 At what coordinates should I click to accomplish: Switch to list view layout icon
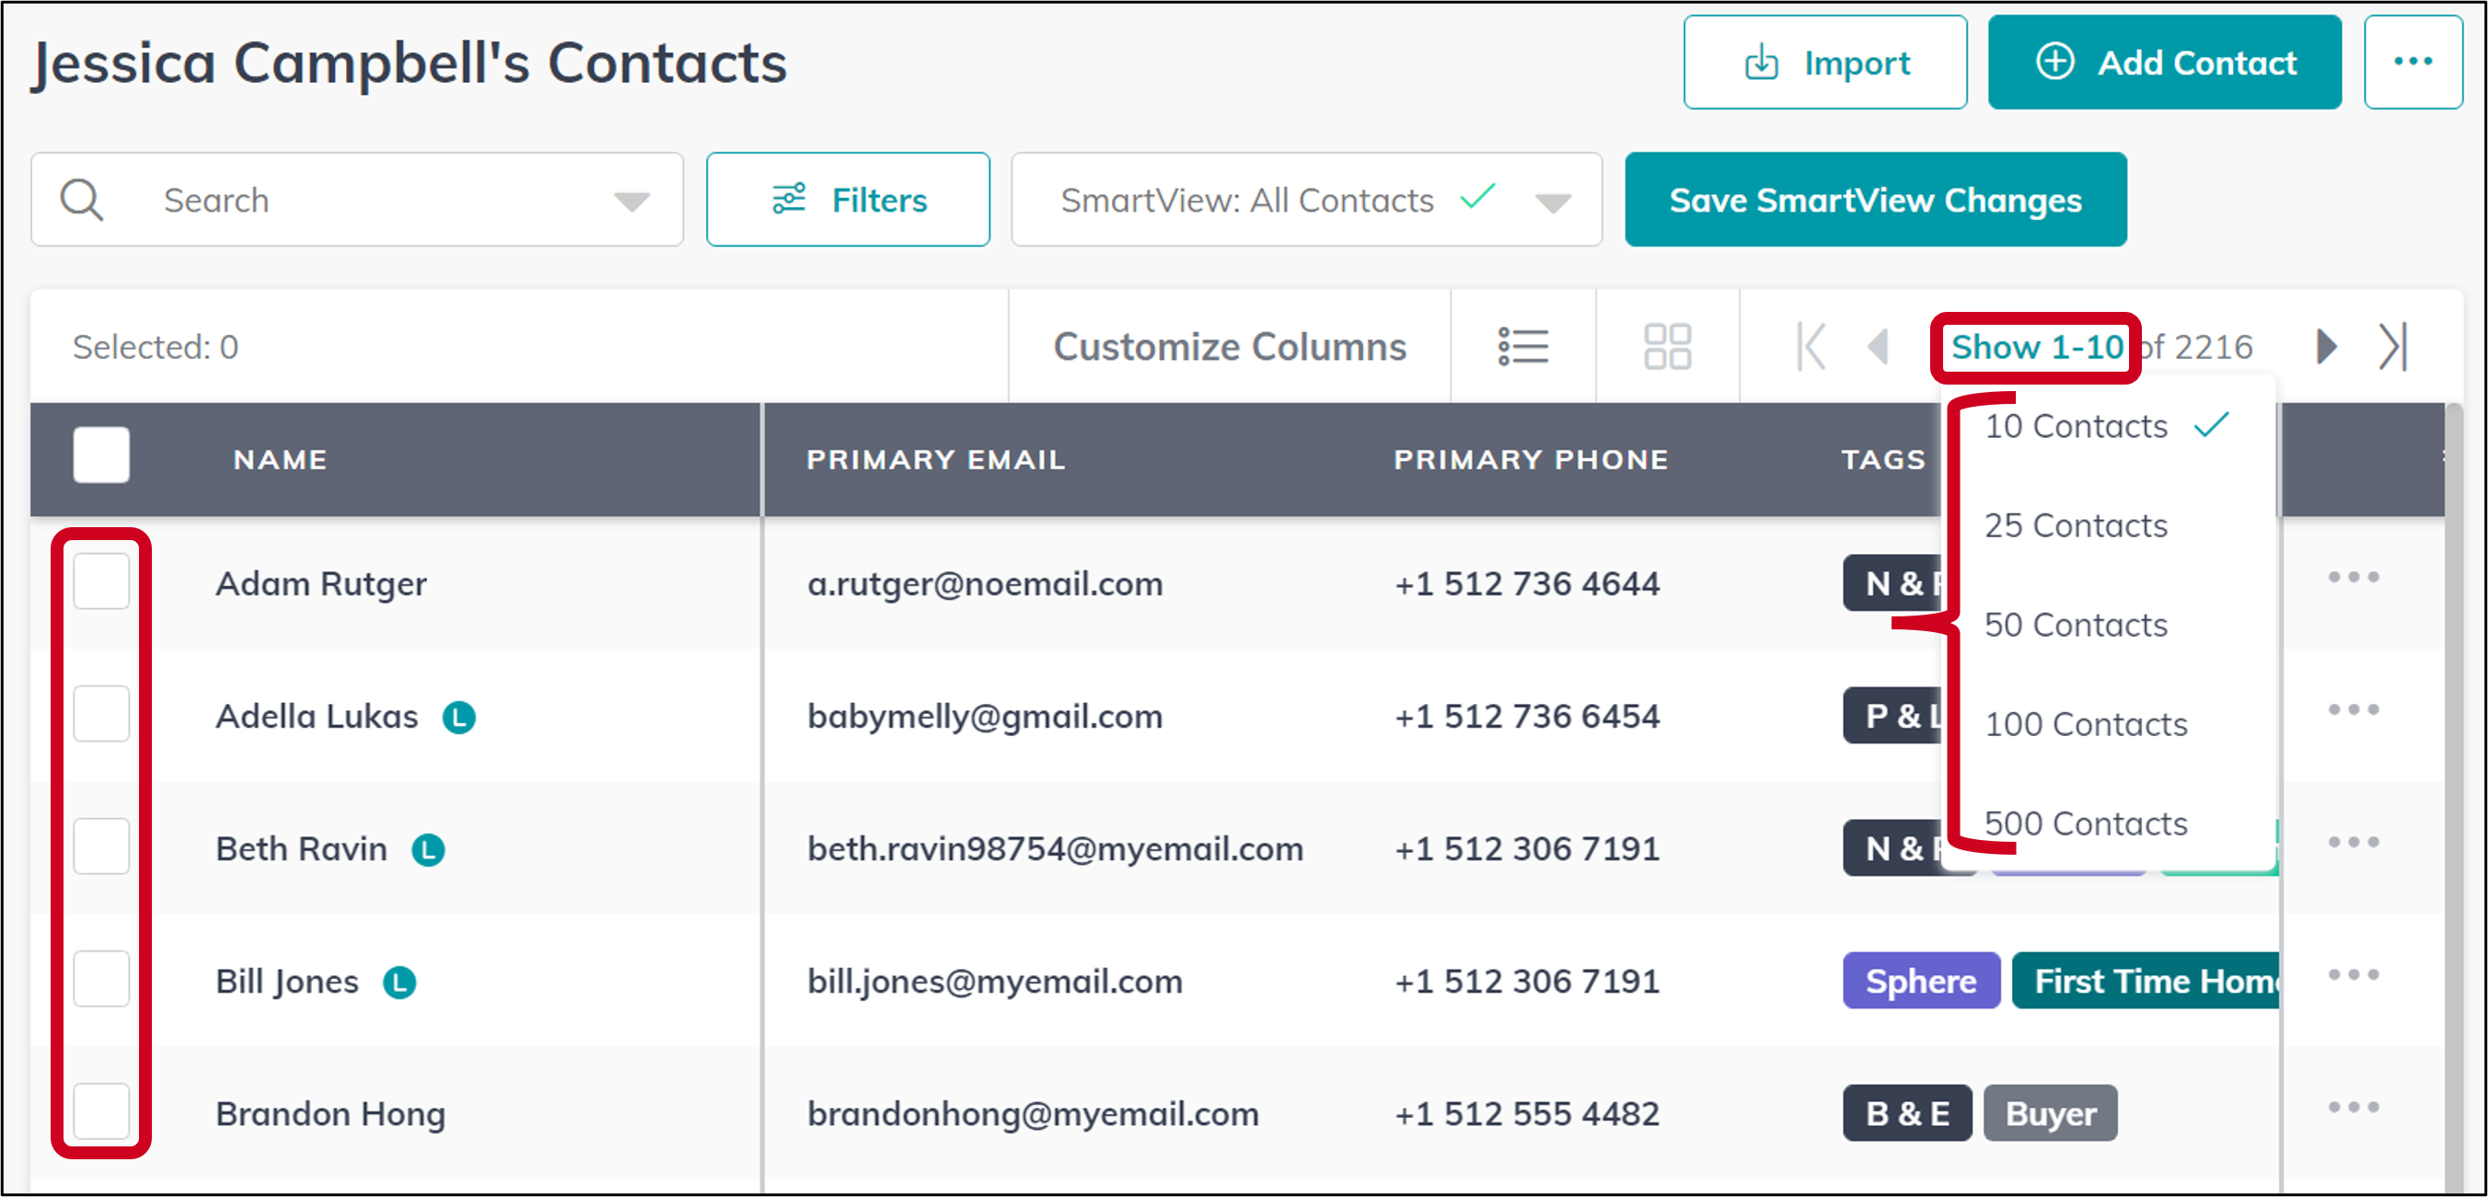[x=1523, y=347]
